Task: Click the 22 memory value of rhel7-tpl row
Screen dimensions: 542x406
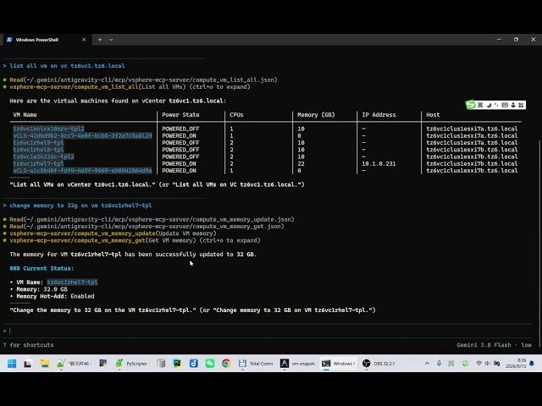Action: (301, 163)
